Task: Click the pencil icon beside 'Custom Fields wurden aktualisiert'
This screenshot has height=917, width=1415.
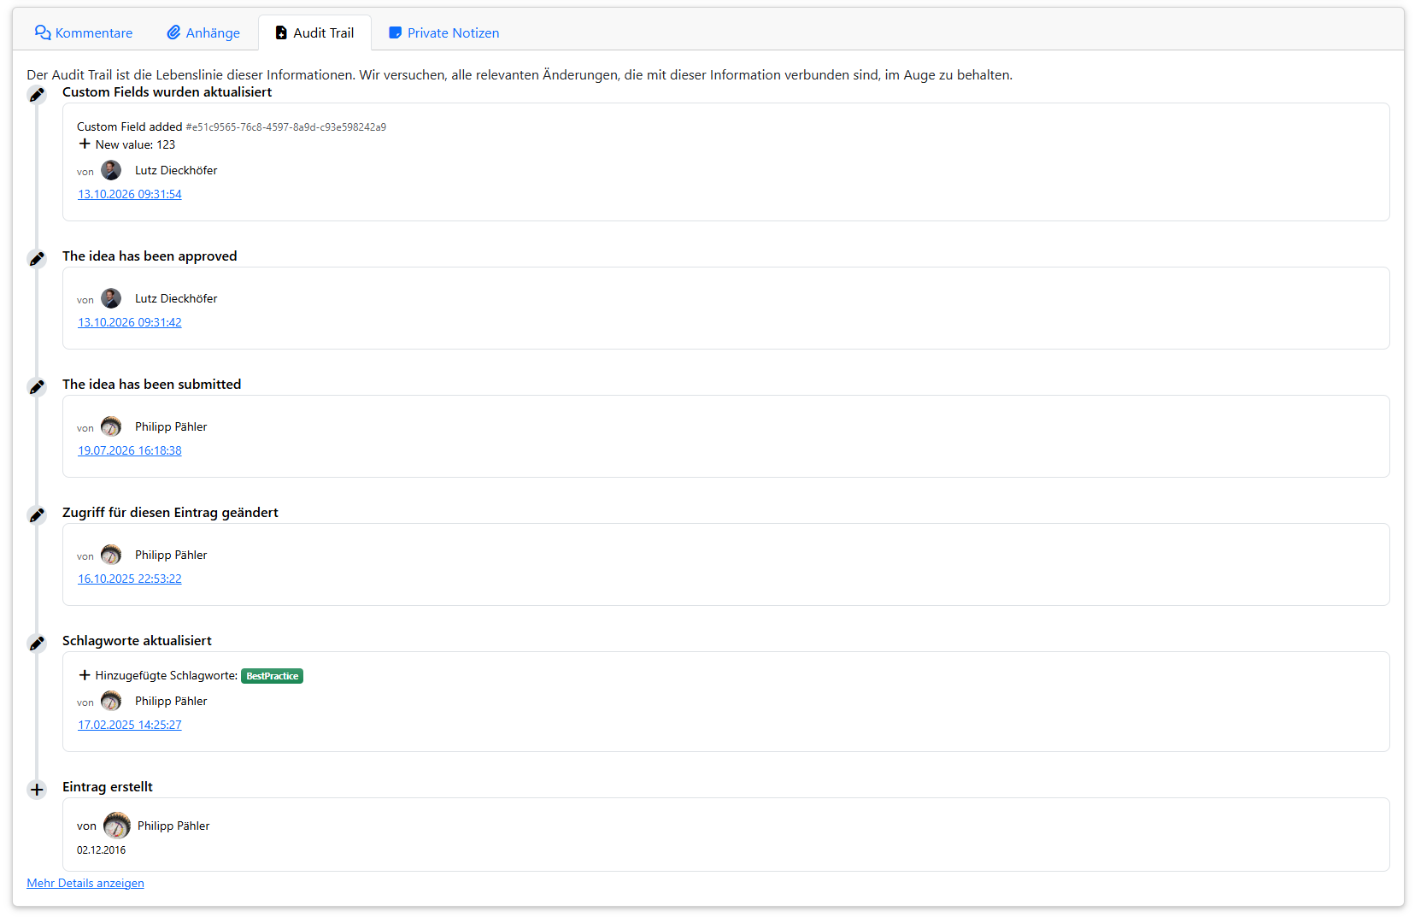Action: [37, 95]
